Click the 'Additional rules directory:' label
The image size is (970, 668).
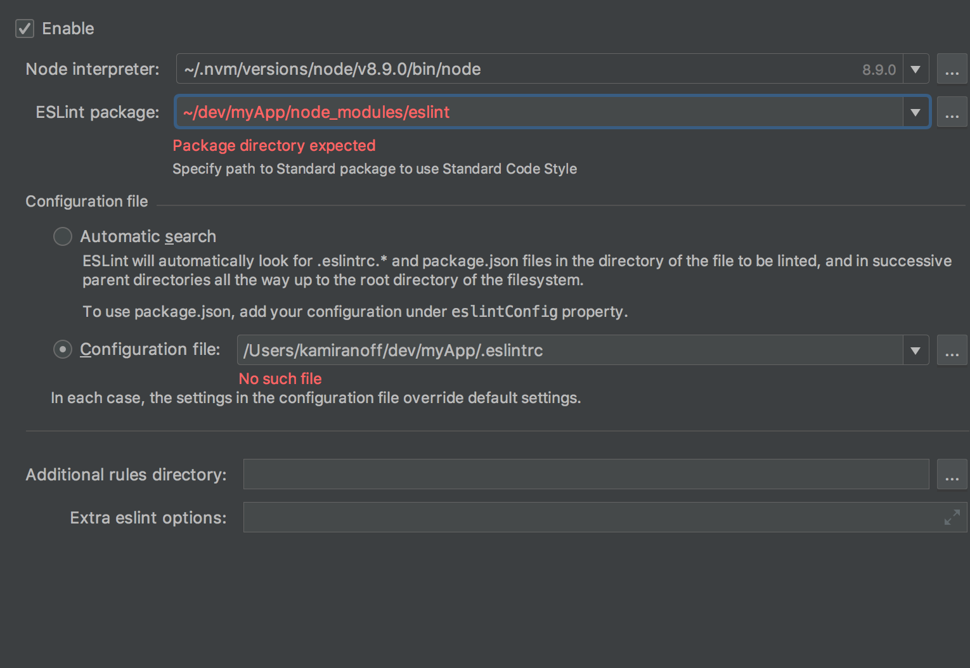coord(126,475)
